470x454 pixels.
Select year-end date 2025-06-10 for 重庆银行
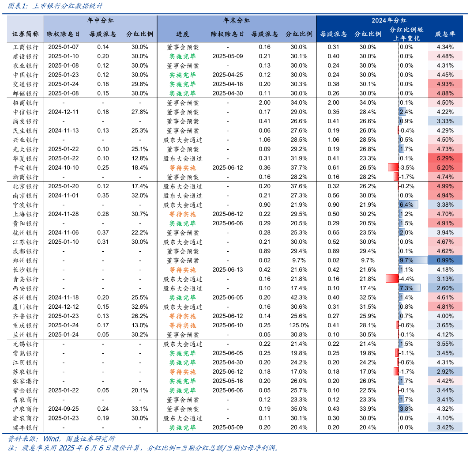(x=228, y=325)
